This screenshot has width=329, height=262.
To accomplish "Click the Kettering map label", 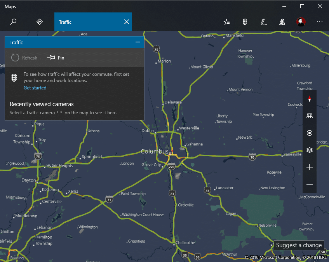I will pos(50,190).
